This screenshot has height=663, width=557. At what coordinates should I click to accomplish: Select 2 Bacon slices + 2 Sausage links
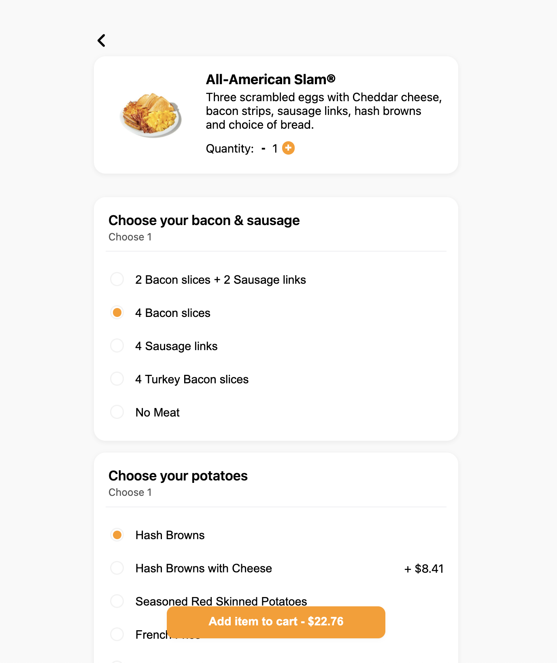point(117,279)
